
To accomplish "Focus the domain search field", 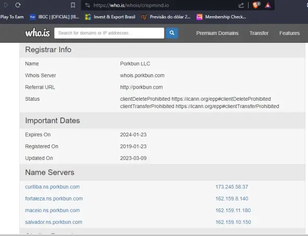I will 109,33.
